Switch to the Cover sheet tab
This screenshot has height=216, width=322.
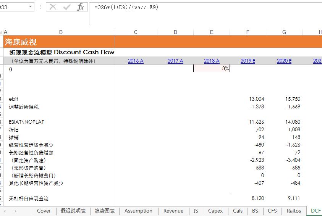coord(44,211)
